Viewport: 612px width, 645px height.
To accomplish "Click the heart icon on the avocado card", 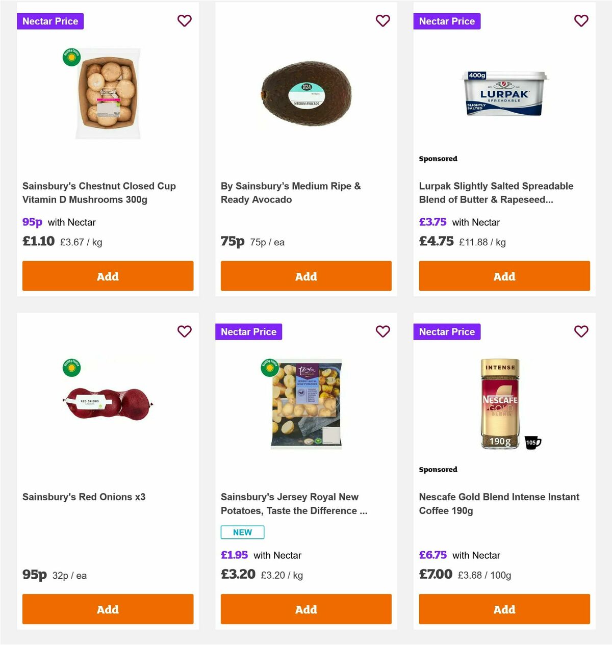I will [382, 21].
